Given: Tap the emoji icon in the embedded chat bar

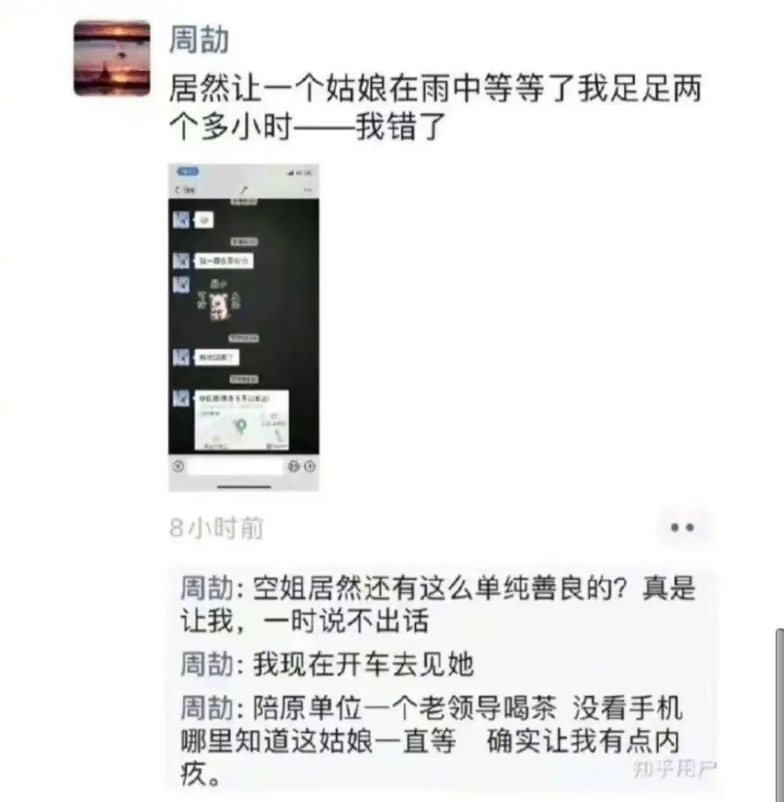Looking at the screenshot, I should click(293, 466).
